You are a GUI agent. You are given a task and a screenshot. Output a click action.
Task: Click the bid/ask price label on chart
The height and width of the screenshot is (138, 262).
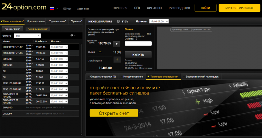click(191, 30)
